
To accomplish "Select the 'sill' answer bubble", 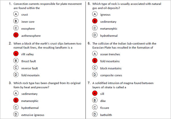I will coord(95,93).
